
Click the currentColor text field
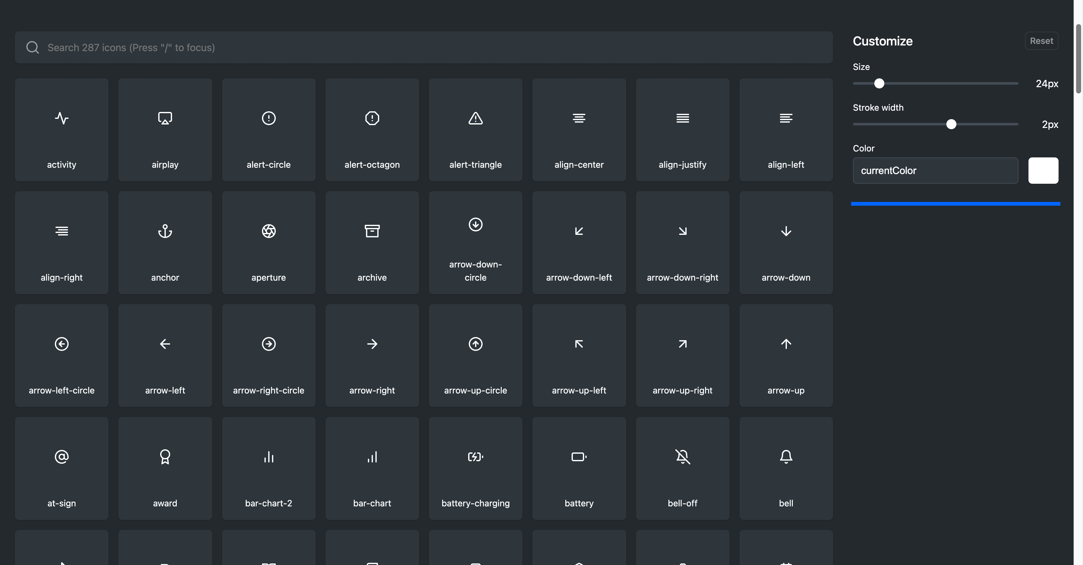935,170
